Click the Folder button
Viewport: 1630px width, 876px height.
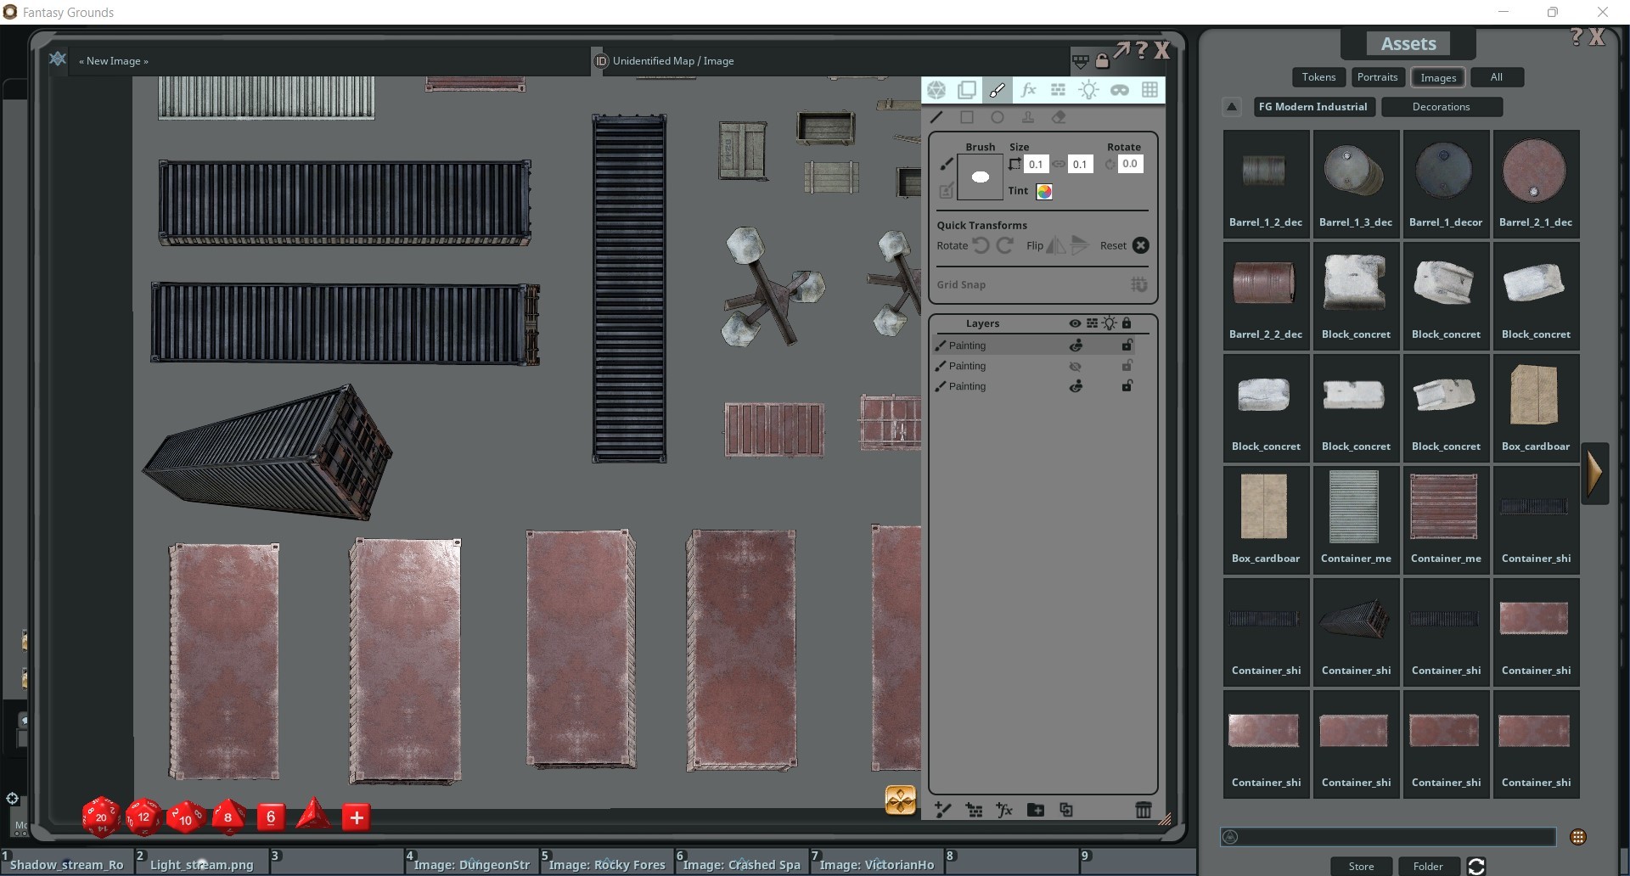[x=1428, y=866]
